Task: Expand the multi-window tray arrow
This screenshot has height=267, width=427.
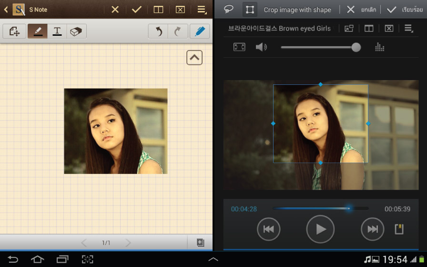Action: pyautogui.click(x=213, y=259)
